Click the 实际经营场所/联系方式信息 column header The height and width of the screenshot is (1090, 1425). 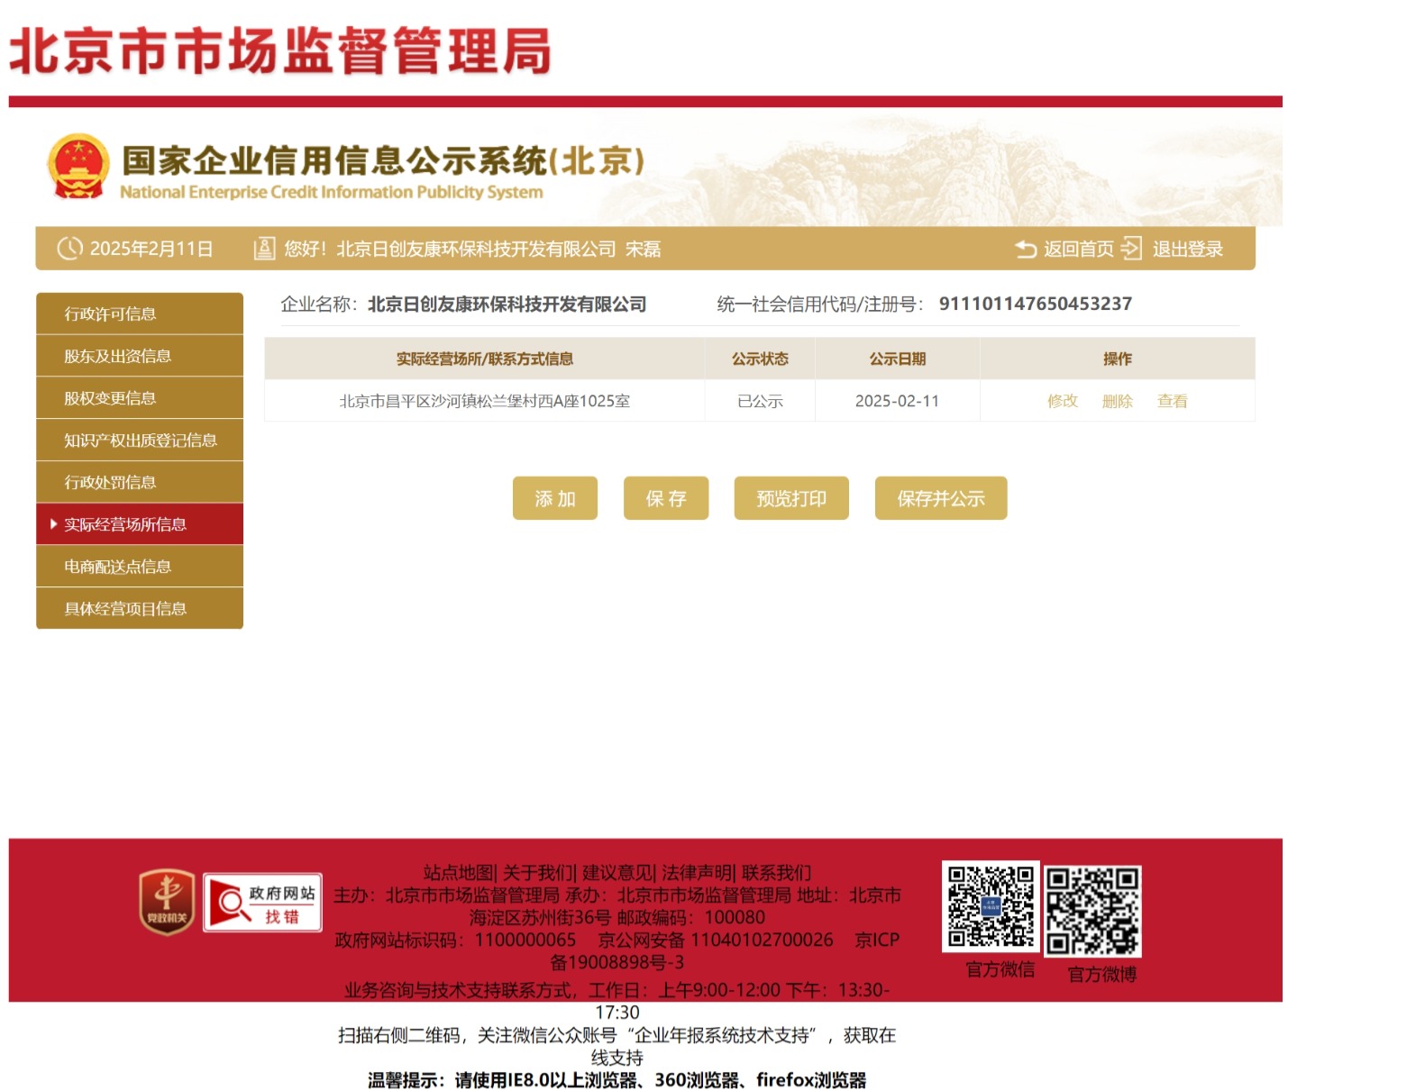(x=485, y=359)
